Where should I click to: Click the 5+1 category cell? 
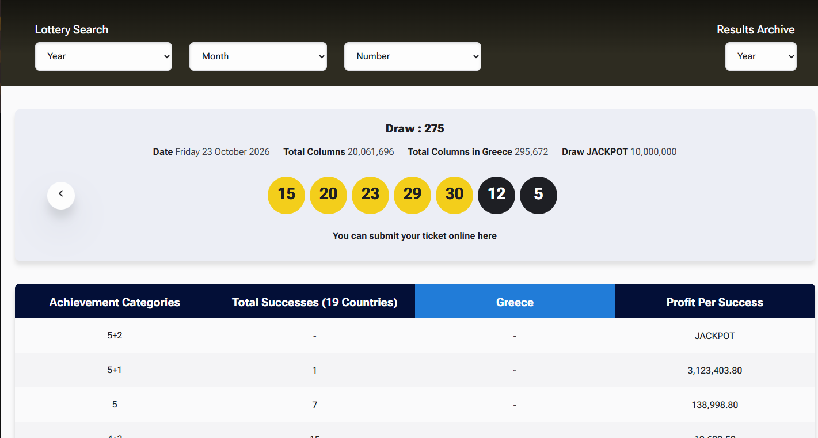coord(115,370)
